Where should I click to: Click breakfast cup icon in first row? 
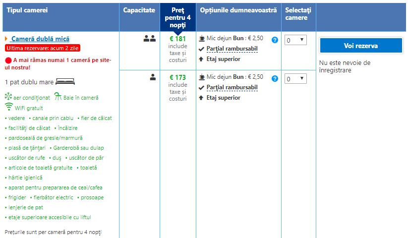(x=202, y=39)
